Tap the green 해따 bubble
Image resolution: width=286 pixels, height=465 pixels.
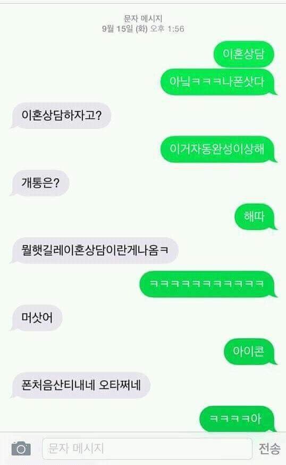(x=255, y=216)
